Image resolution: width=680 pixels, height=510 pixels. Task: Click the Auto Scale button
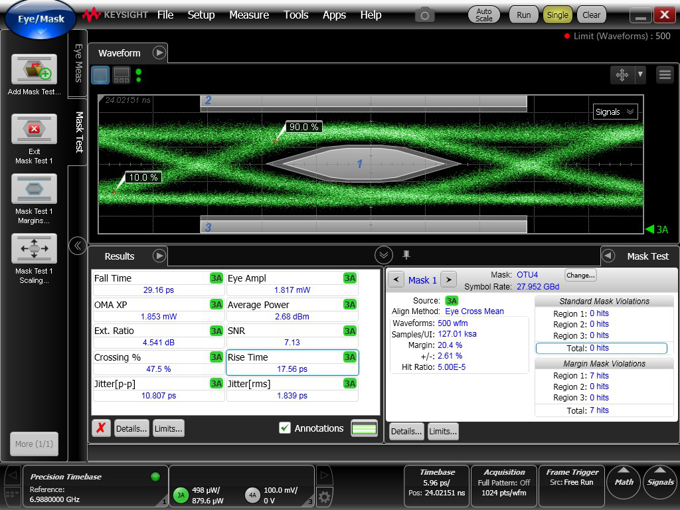pos(484,15)
